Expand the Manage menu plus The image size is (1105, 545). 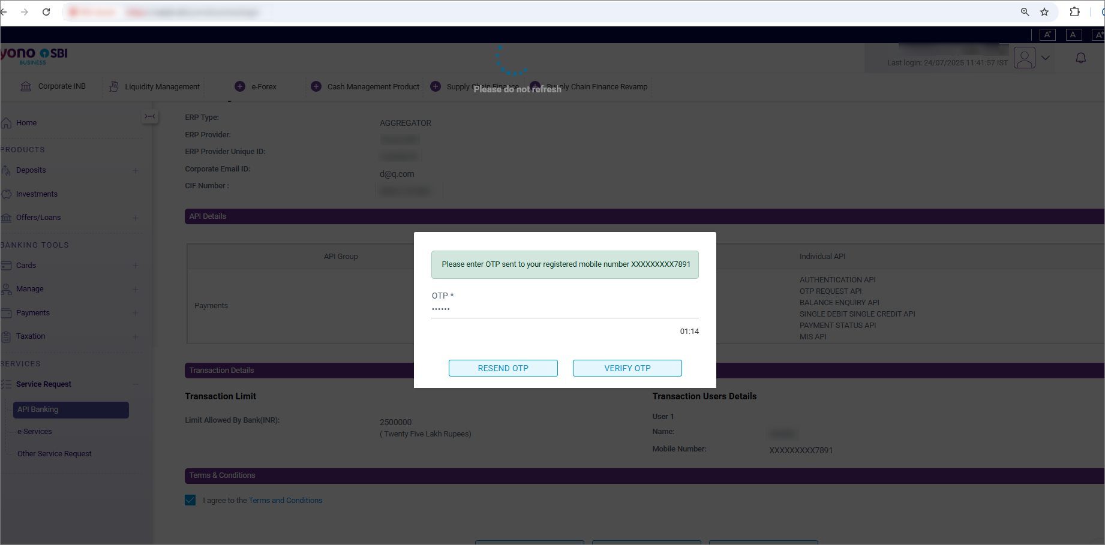point(136,289)
